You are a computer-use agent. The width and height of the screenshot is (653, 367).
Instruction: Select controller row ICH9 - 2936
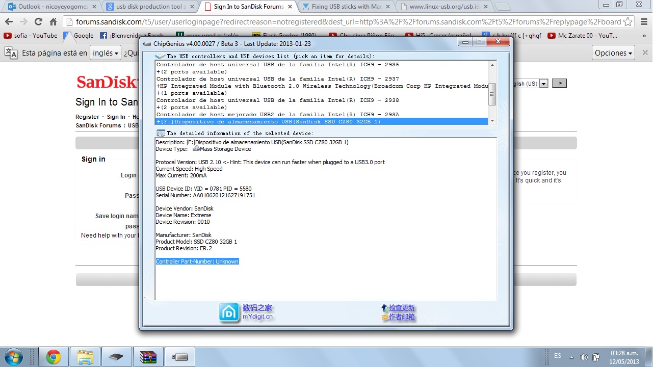coord(321,65)
